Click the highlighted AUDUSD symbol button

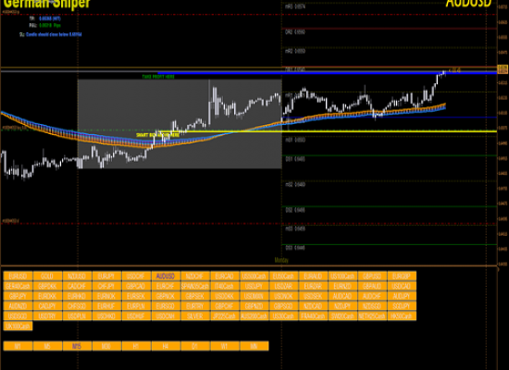[x=166, y=277]
